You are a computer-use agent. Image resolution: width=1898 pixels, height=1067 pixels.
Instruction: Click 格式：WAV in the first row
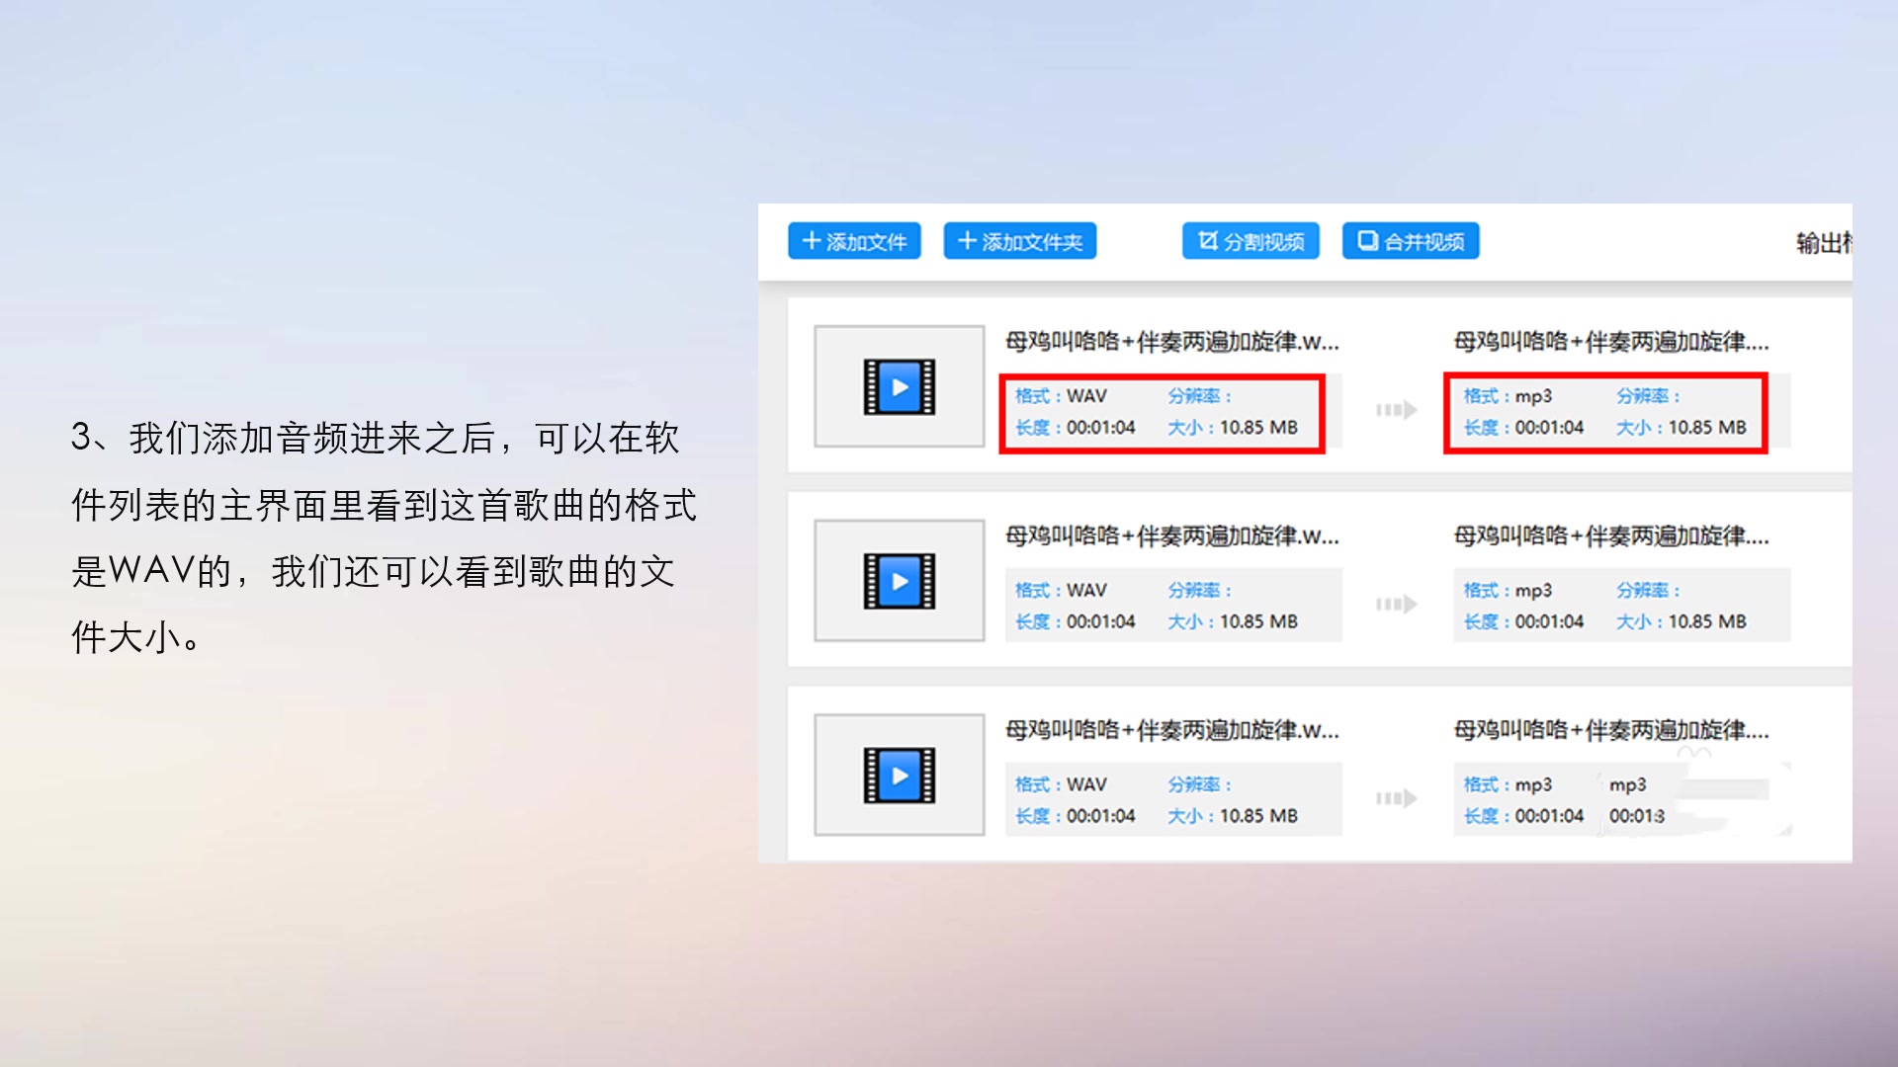click(x=1061, y=396)
